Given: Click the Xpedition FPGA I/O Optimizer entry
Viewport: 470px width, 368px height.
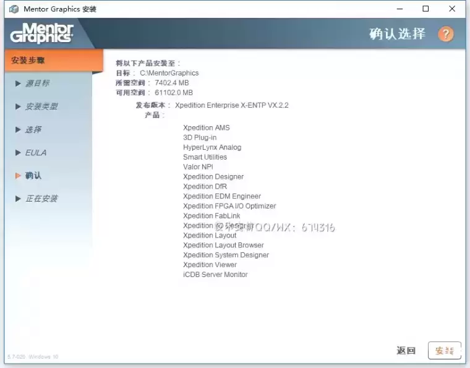Looking at the screenshot, I should click(229, 206).
